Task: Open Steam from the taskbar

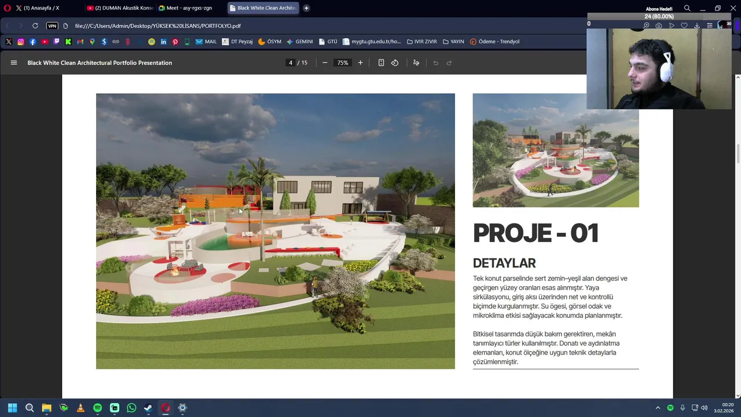Action: click(x=148, y=408)
